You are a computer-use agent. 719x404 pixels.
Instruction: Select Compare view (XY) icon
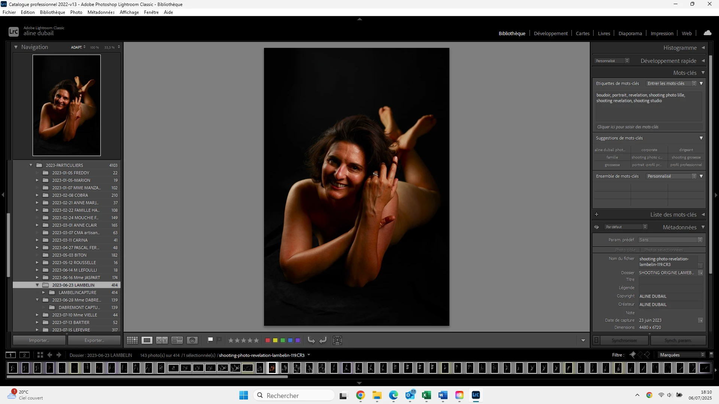162,340
